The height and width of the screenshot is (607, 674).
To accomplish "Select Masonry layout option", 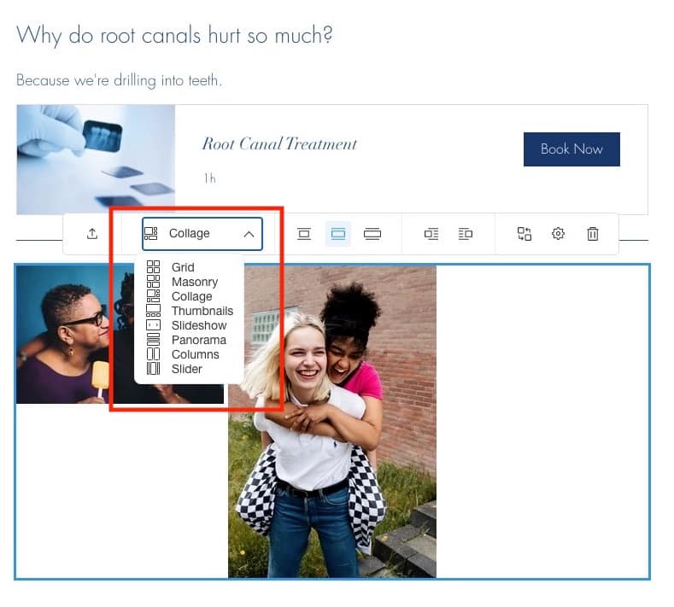I will [x=194, y=282].
